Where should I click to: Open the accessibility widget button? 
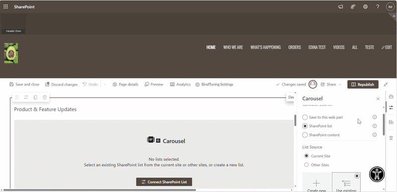tap(377, 174)
